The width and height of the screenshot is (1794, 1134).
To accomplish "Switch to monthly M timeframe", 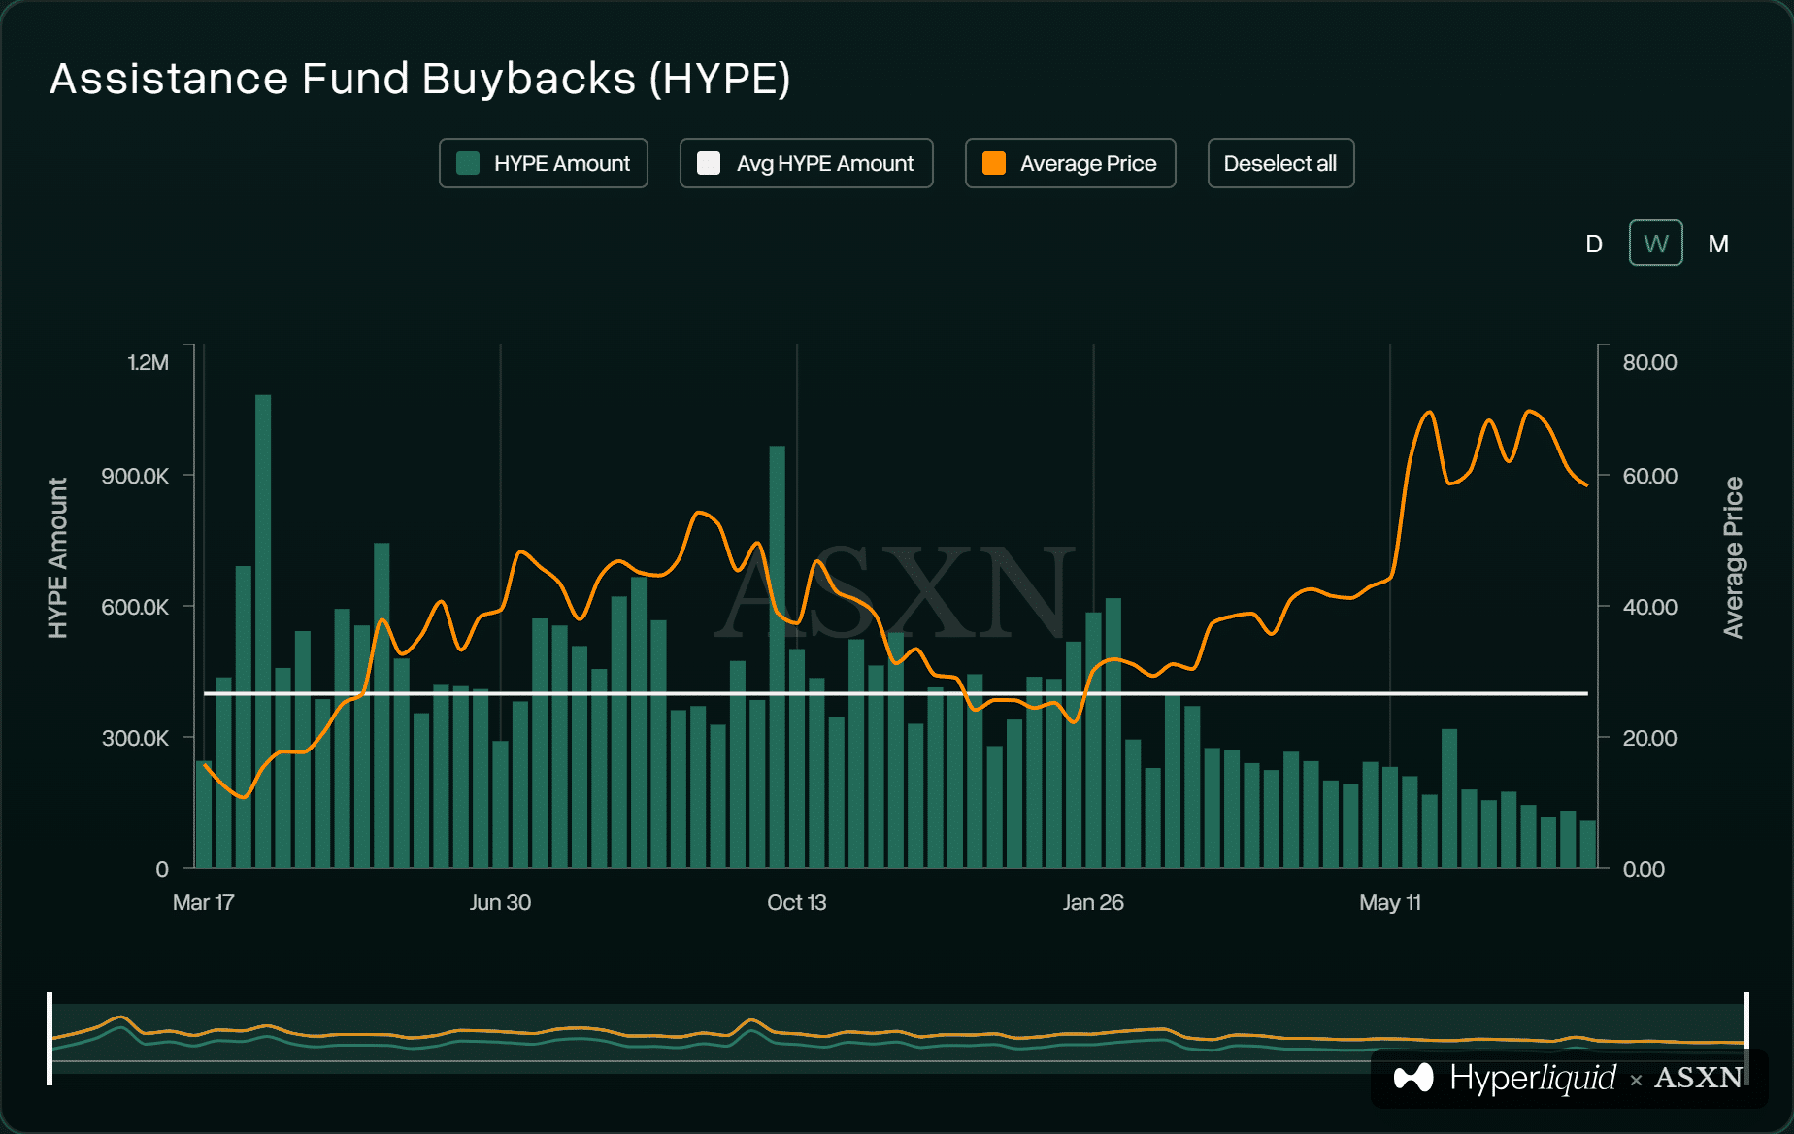I will tap(1718, 244).
